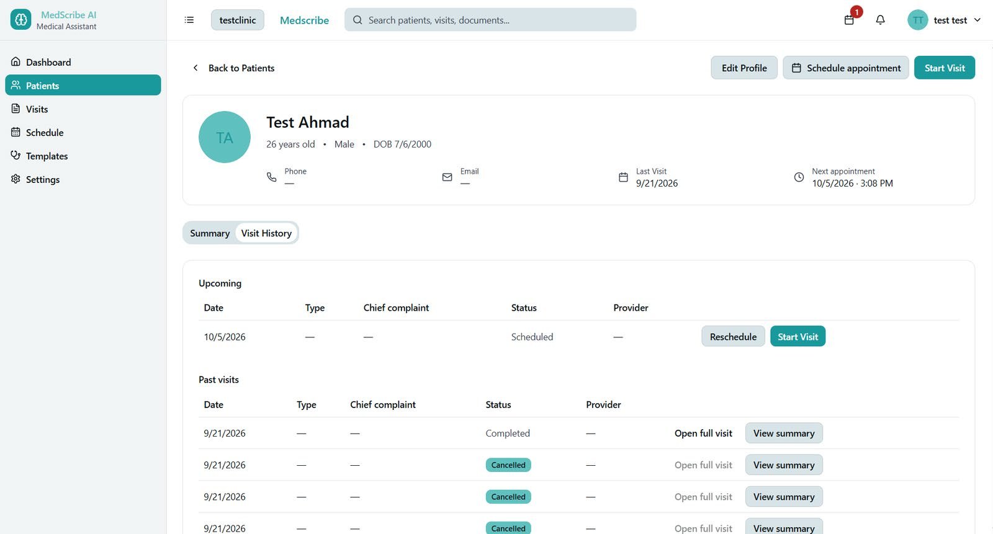Screen dimensions: 993x534
Task: Open Patients in the sidebar
Action: tap(83, 85)
